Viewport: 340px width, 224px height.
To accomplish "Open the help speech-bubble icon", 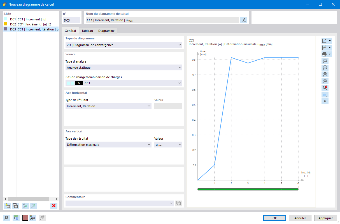I will tap(6, 218).
